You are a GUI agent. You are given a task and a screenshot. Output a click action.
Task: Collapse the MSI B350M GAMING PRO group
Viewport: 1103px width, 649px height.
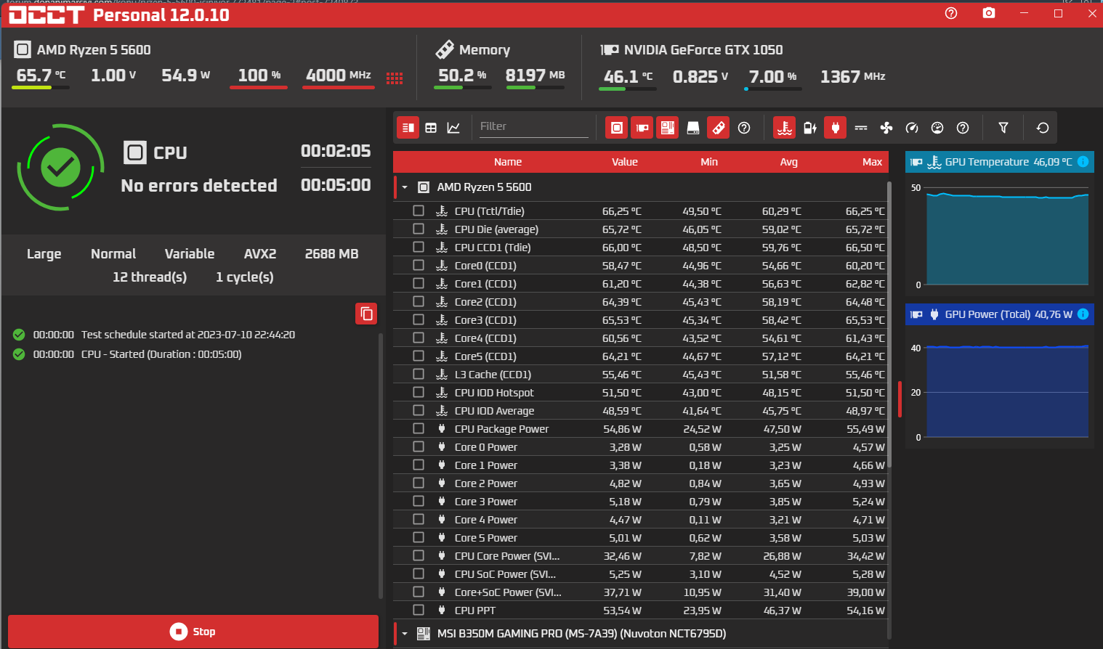coord(405,634)
